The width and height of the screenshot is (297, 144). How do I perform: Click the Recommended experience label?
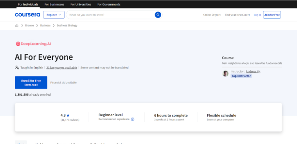click(x=114, y=119)
